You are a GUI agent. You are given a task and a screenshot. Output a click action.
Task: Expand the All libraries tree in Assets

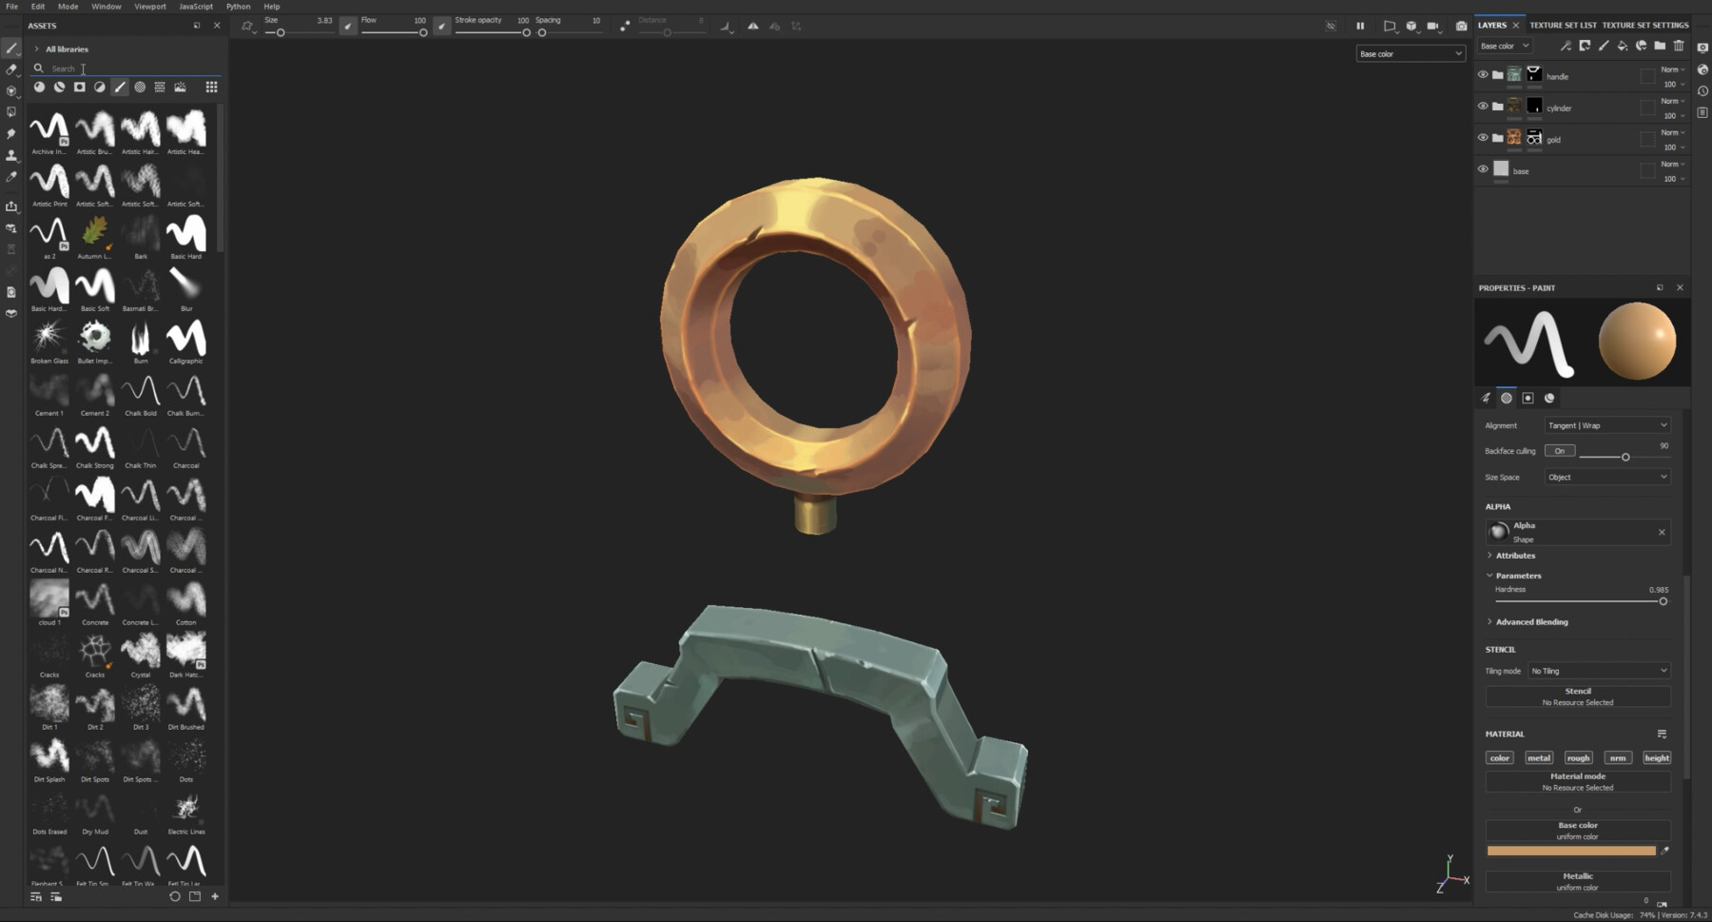(36, 49)
